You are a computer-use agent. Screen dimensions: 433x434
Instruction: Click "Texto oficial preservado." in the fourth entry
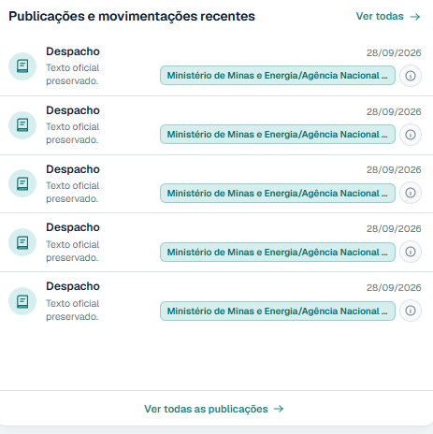[x=73, y=251]
